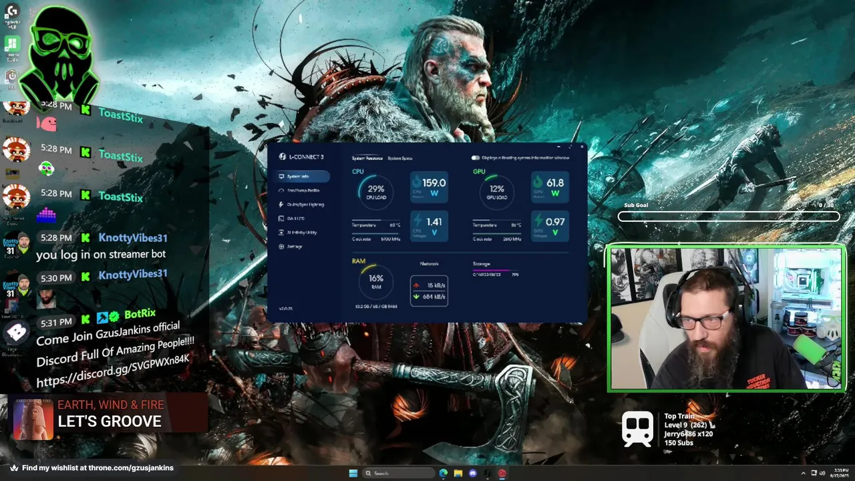Click the GPU power green flame icon
The height and width of the screenshot is (481, 855).
click(538, 182)
